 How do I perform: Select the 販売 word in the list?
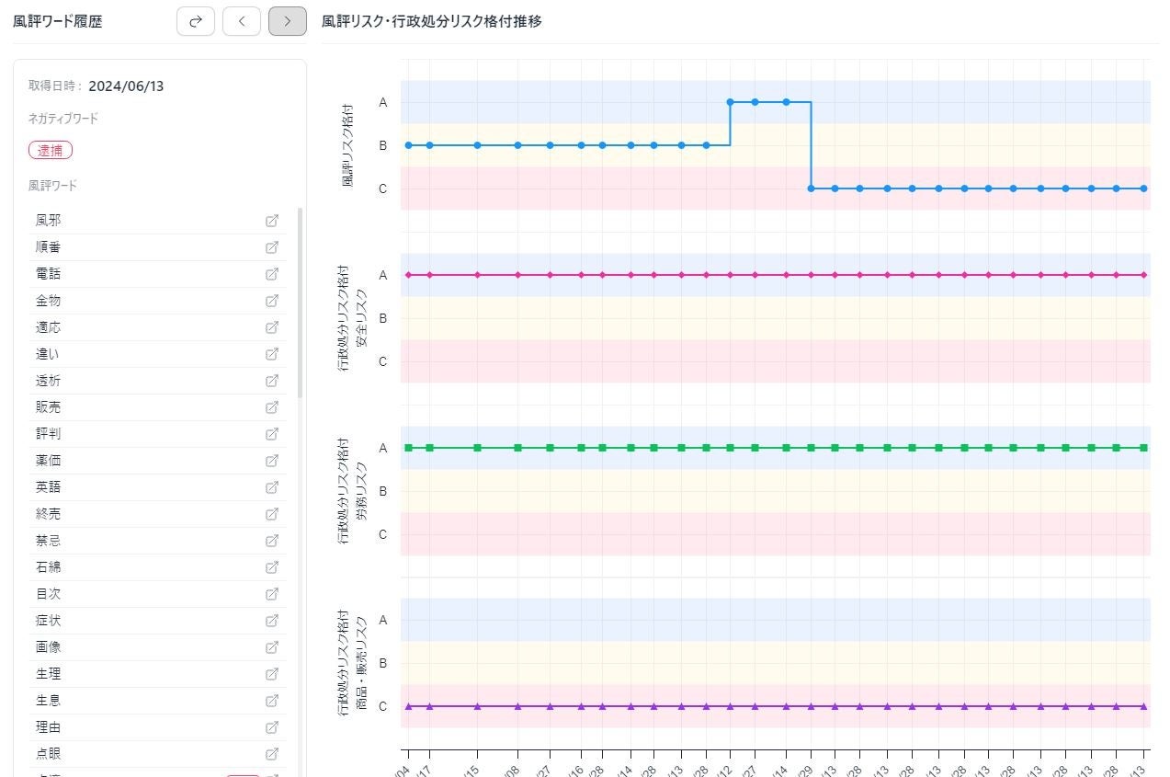pyautogui.click(x=49, y=407)
